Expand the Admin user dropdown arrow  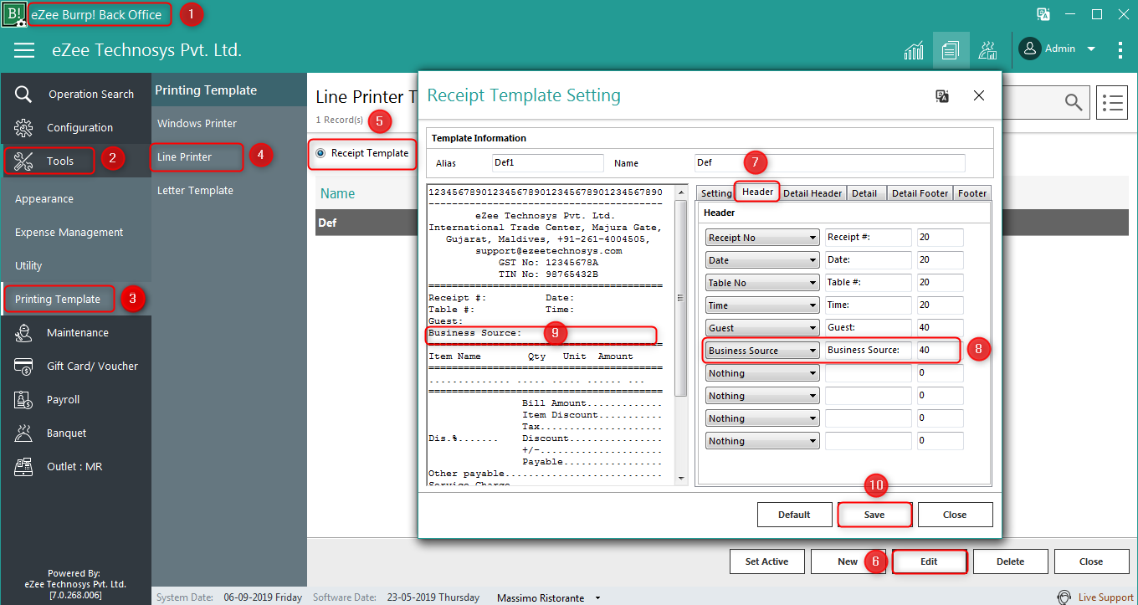click(1091, 49)
